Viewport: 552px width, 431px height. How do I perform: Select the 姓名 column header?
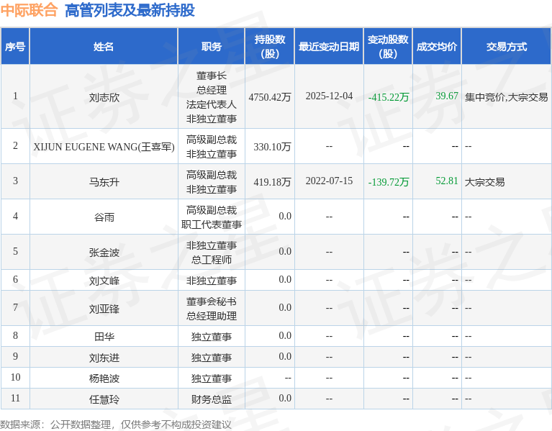(x=104, y=47)
